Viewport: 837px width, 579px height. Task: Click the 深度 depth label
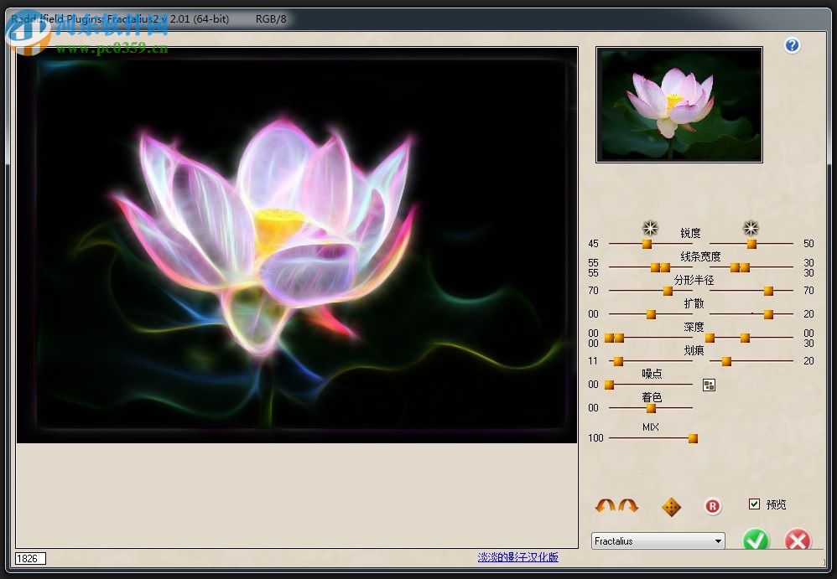click(x=694, y=327)
